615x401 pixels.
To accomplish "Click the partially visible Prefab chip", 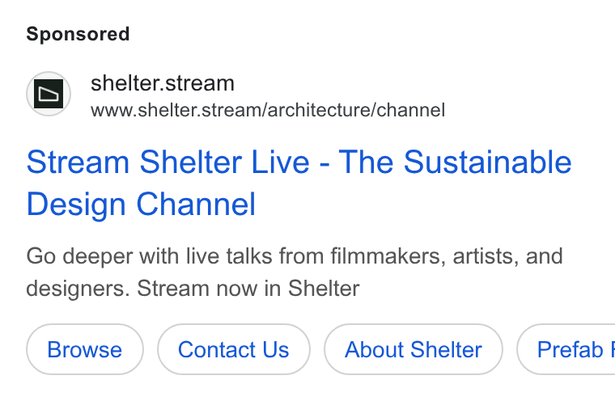I will click(566, 349).
